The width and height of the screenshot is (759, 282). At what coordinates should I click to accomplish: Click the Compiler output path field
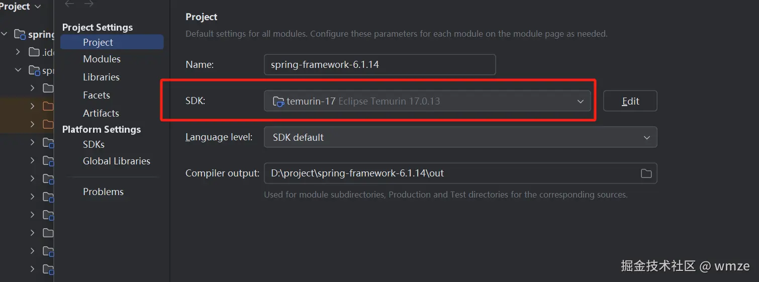pos(450,173)
